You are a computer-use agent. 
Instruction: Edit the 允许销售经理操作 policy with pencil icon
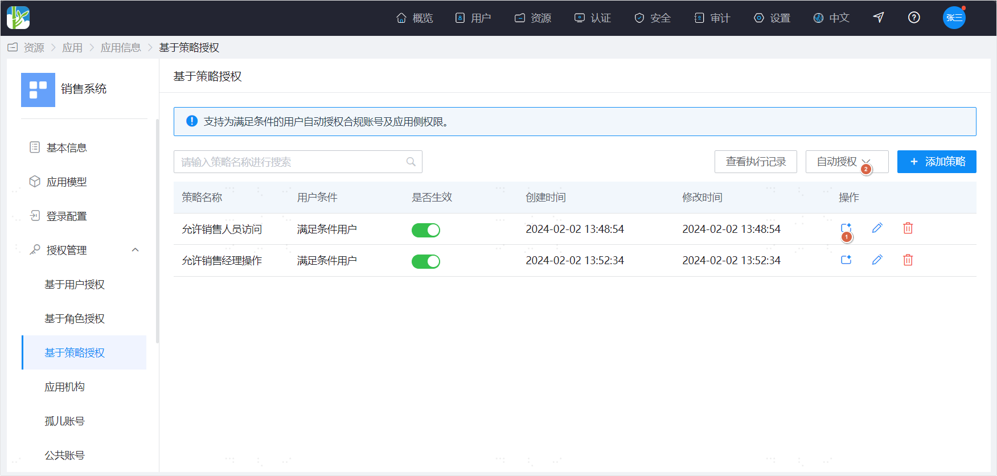[x=877, y=260]
